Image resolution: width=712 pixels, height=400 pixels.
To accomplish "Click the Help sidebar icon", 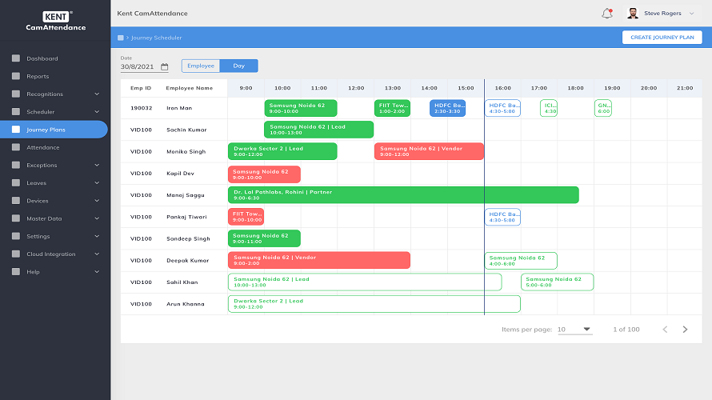I will pos(16,271).
